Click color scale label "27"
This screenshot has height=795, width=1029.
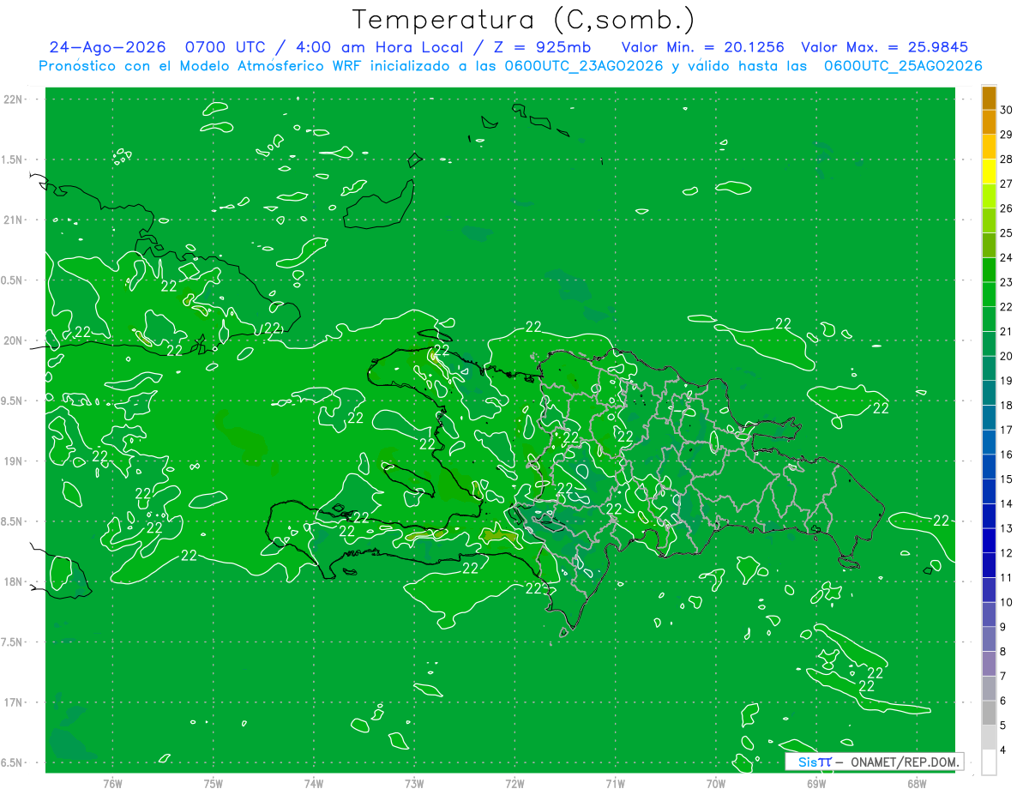(1007, 184)
